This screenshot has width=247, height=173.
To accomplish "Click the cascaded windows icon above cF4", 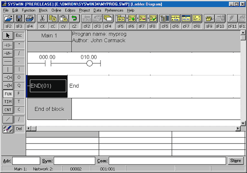I will pyautogui.click(x=108, y=19).
